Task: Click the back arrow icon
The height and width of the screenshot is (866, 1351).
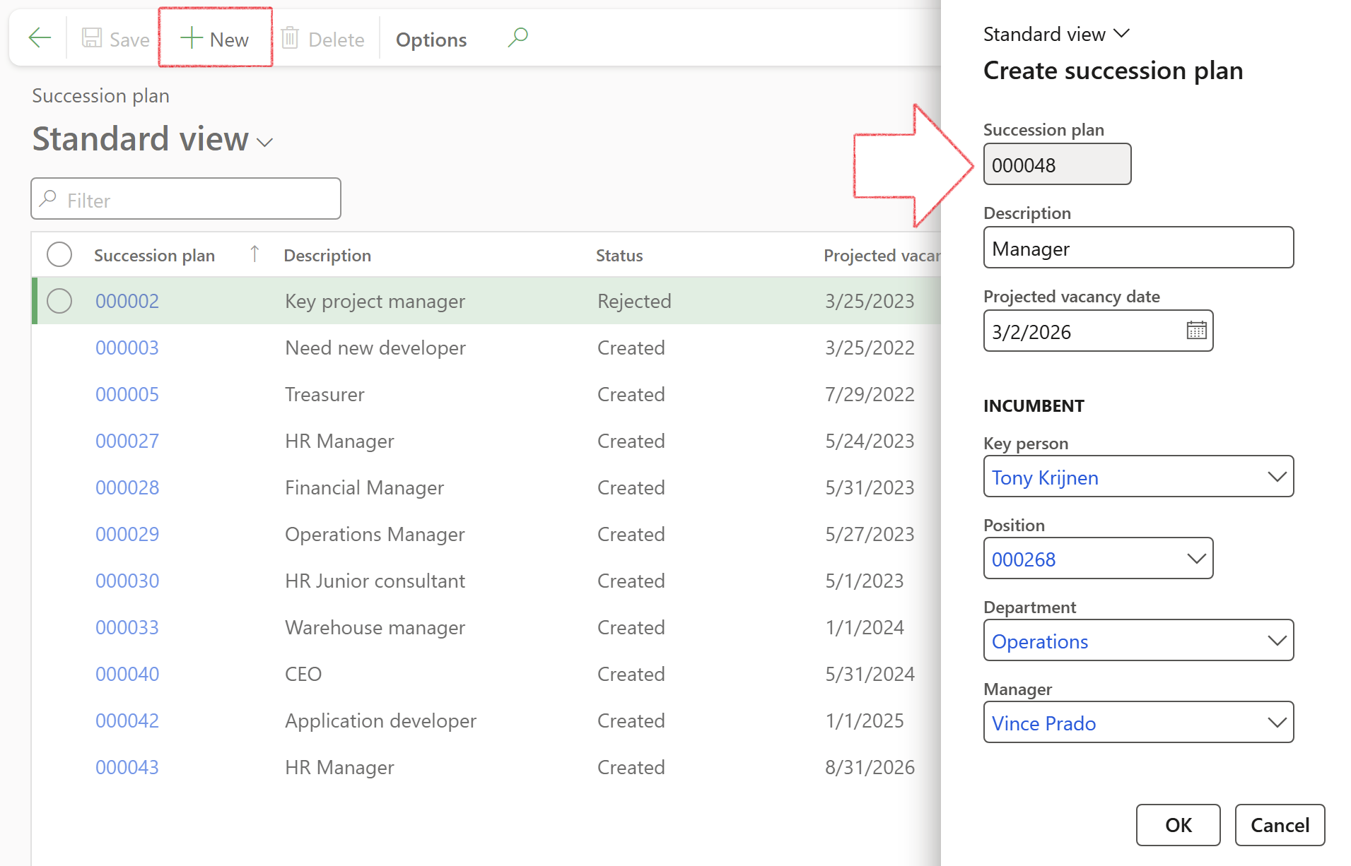Action: point(40,38)
